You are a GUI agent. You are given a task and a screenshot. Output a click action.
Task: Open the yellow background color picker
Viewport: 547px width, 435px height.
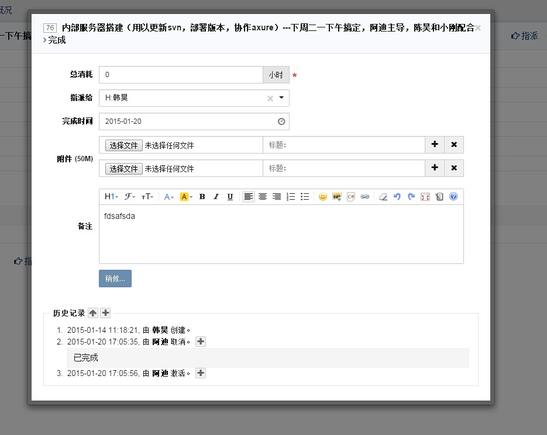[x=186, y=197]
